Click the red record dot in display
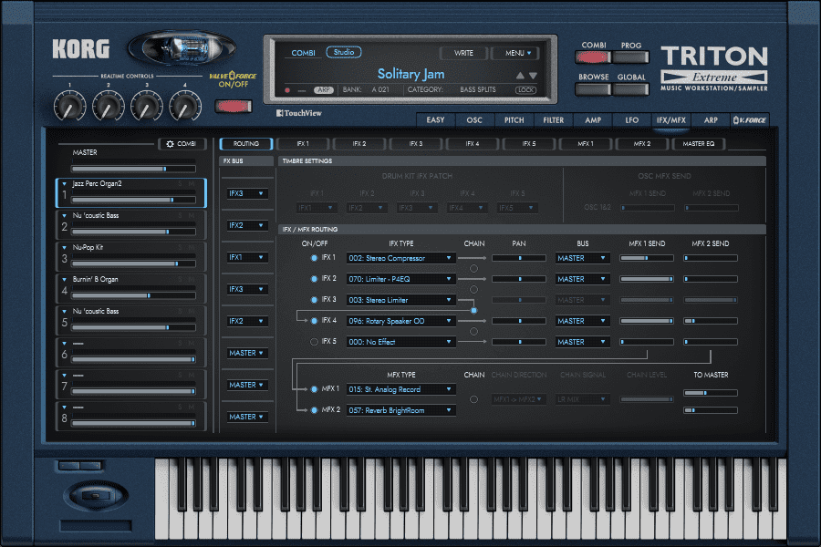This screenshot has height=547, width=821. pyautogui.click(x=287, y=90)
